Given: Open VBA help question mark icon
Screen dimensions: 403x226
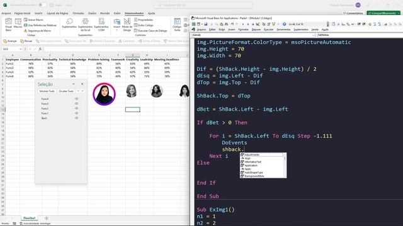Looking at the screenshot, I should pos(284,24).
